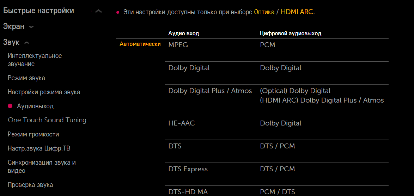
Task: Click the Быстрые настройки heading
Action: (x=38, y=11)
